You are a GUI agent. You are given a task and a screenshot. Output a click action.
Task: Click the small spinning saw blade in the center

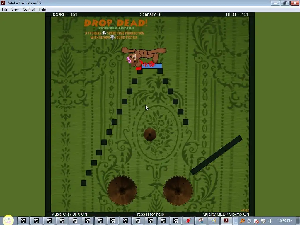pos(150,134)
